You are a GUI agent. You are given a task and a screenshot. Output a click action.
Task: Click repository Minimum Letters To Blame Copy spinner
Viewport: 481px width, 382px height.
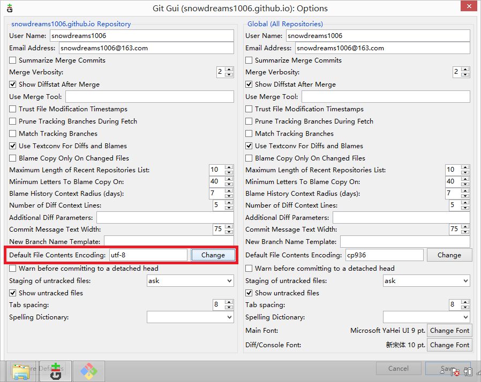pos(221,181)
